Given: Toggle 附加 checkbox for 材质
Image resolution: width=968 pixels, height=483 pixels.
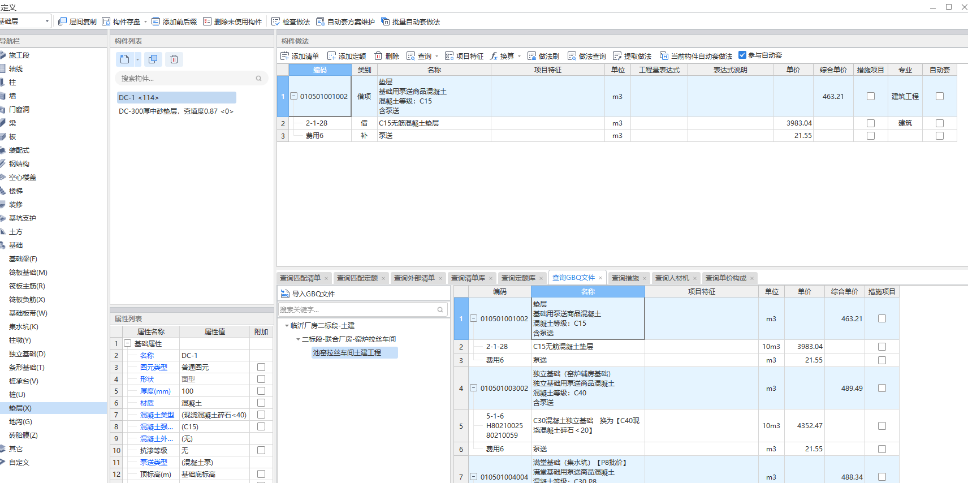Looking at the screenshot, I should tap(261, 403).
